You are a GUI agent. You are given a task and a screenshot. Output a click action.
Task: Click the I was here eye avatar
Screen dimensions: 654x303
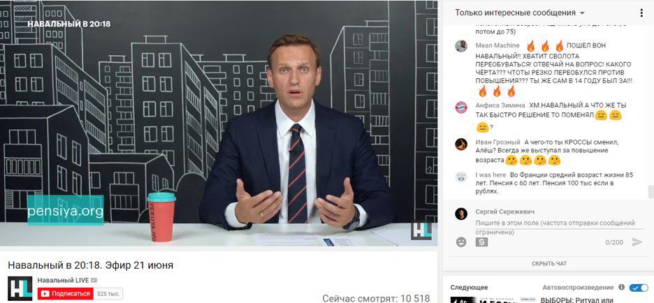point(461,177)
